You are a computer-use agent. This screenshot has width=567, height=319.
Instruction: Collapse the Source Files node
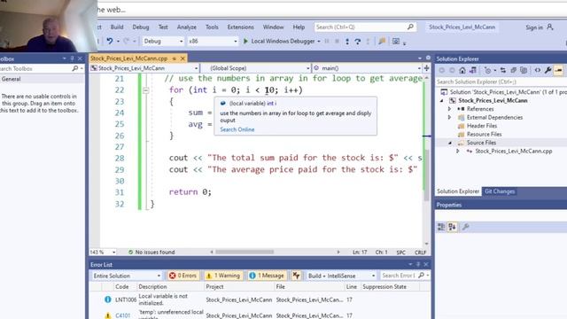(x=450, y=143)
